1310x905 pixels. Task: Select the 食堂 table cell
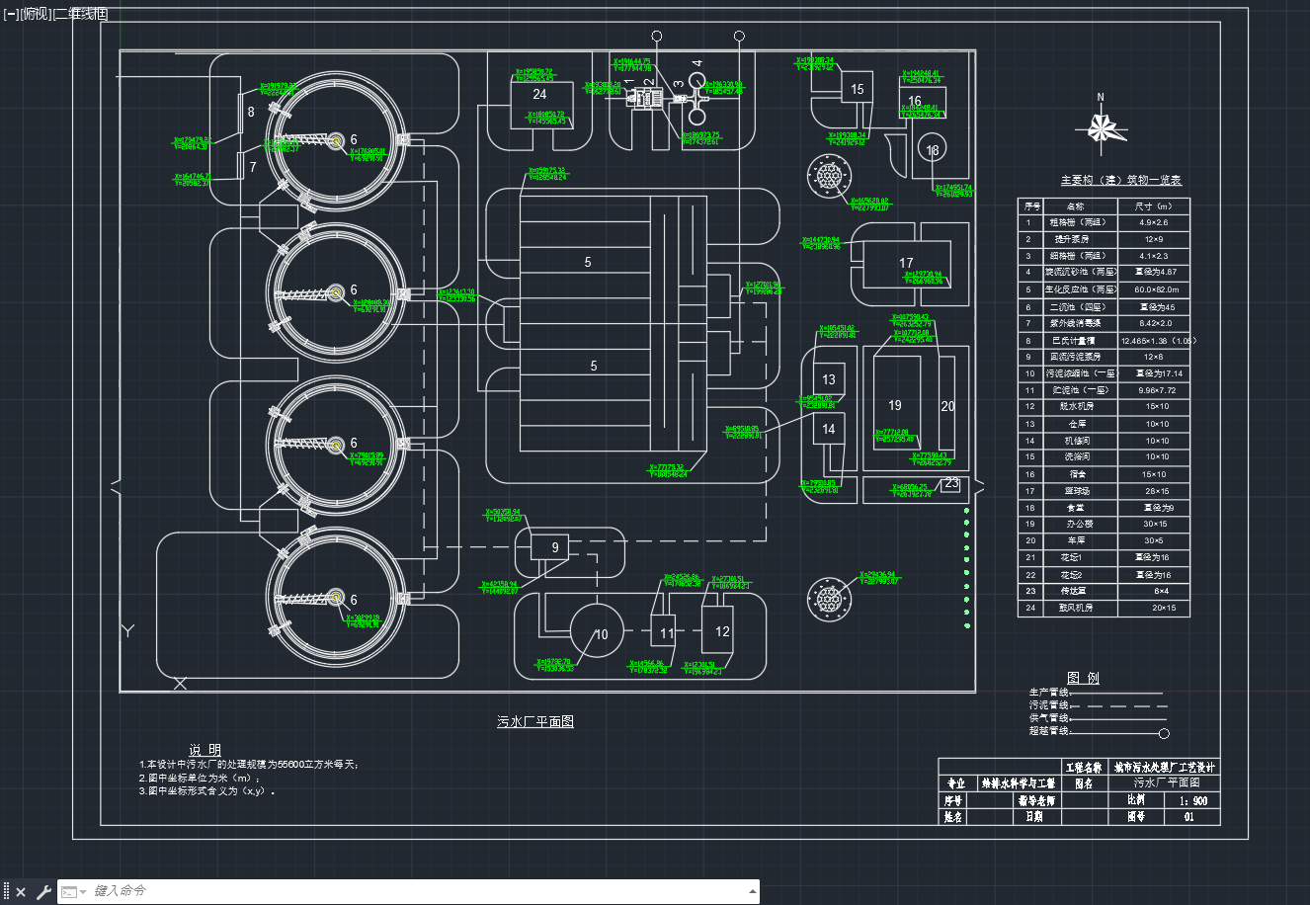[x=1079, y=508]
